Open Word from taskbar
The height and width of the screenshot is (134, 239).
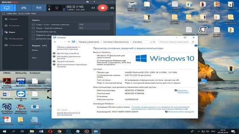tap(41, 131)
